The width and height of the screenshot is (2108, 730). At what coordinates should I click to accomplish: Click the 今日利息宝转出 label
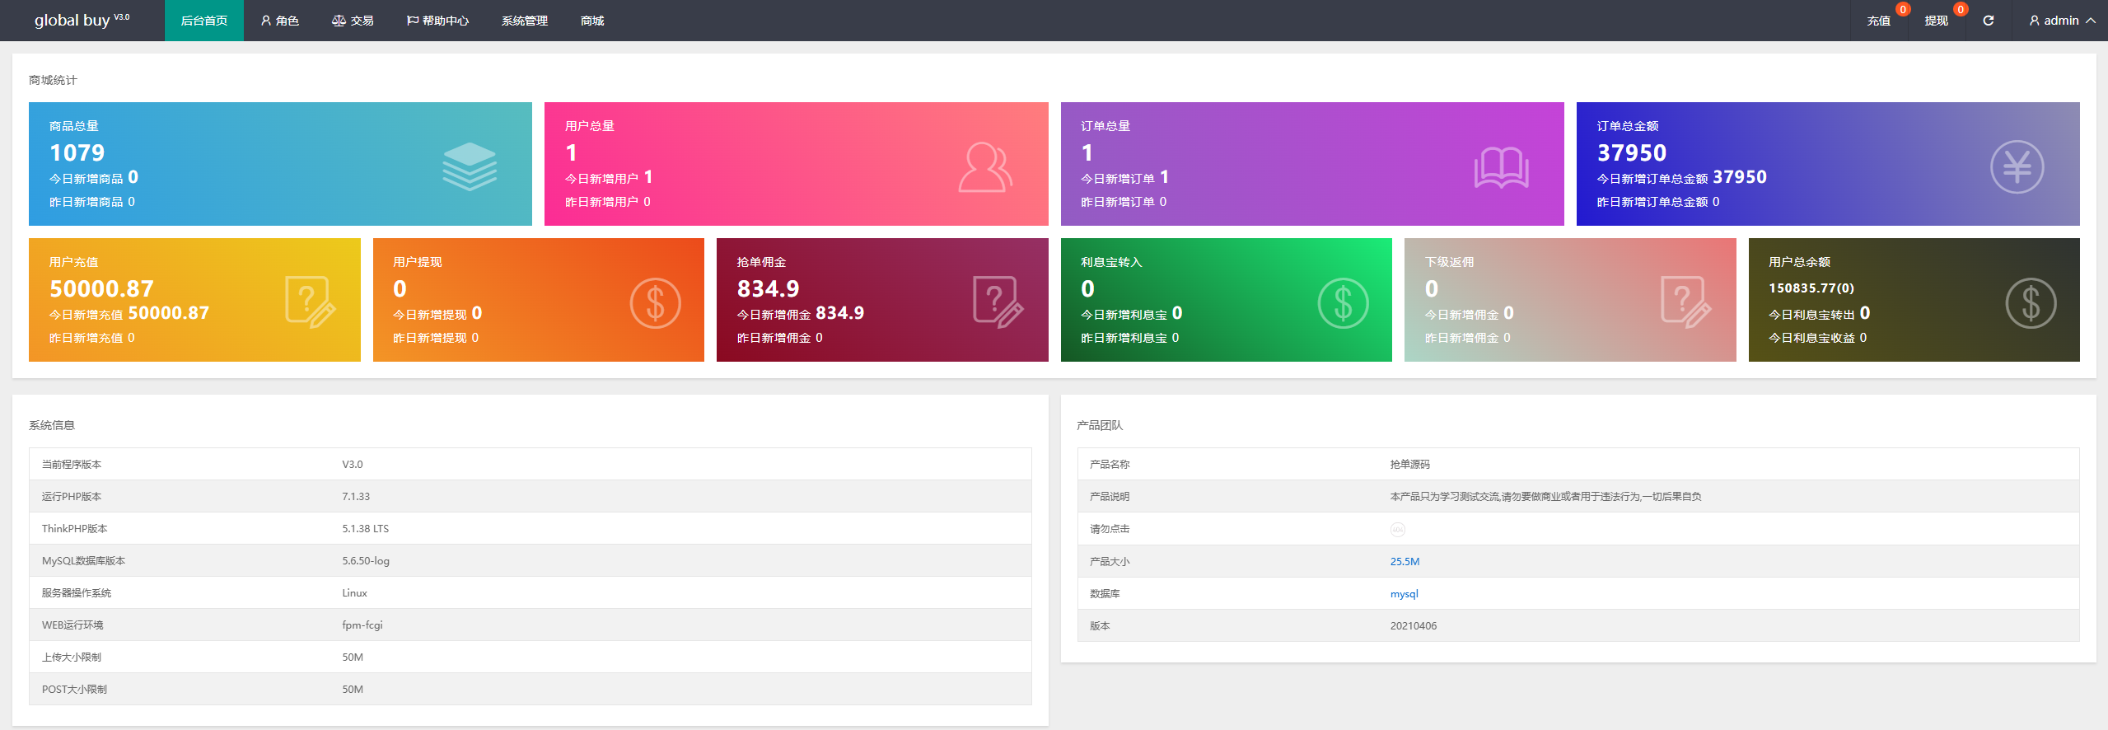(1811, 315)
